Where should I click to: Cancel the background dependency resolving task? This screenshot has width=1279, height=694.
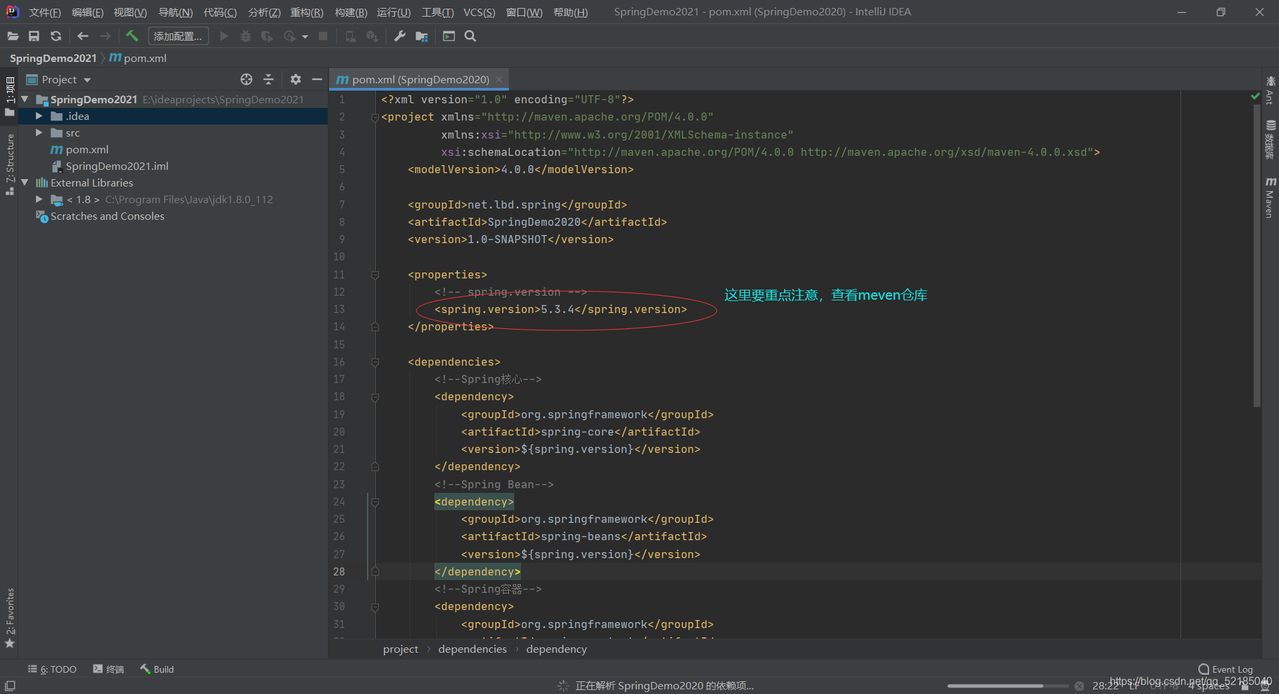(x=1079, y=686)
